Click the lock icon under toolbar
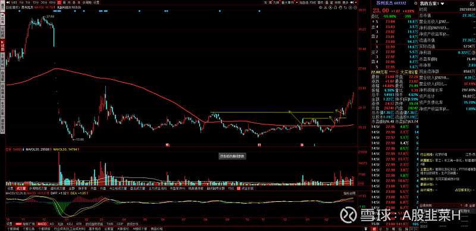Image resolution: width=476 pixels, height=231 pixels. tap(335, 7)
